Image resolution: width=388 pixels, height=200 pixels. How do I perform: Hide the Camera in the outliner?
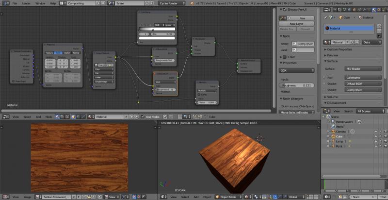click(x=375, y=132)
